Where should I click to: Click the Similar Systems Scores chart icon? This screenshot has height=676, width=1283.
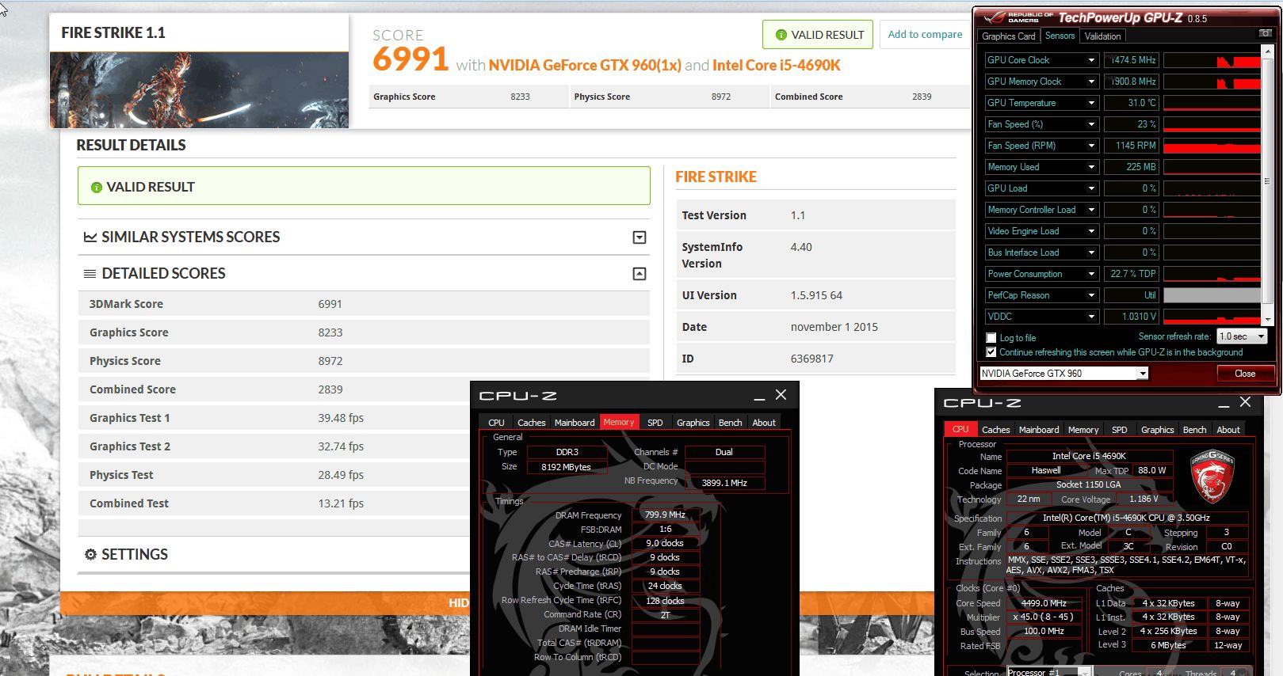[x=90, y=237]
